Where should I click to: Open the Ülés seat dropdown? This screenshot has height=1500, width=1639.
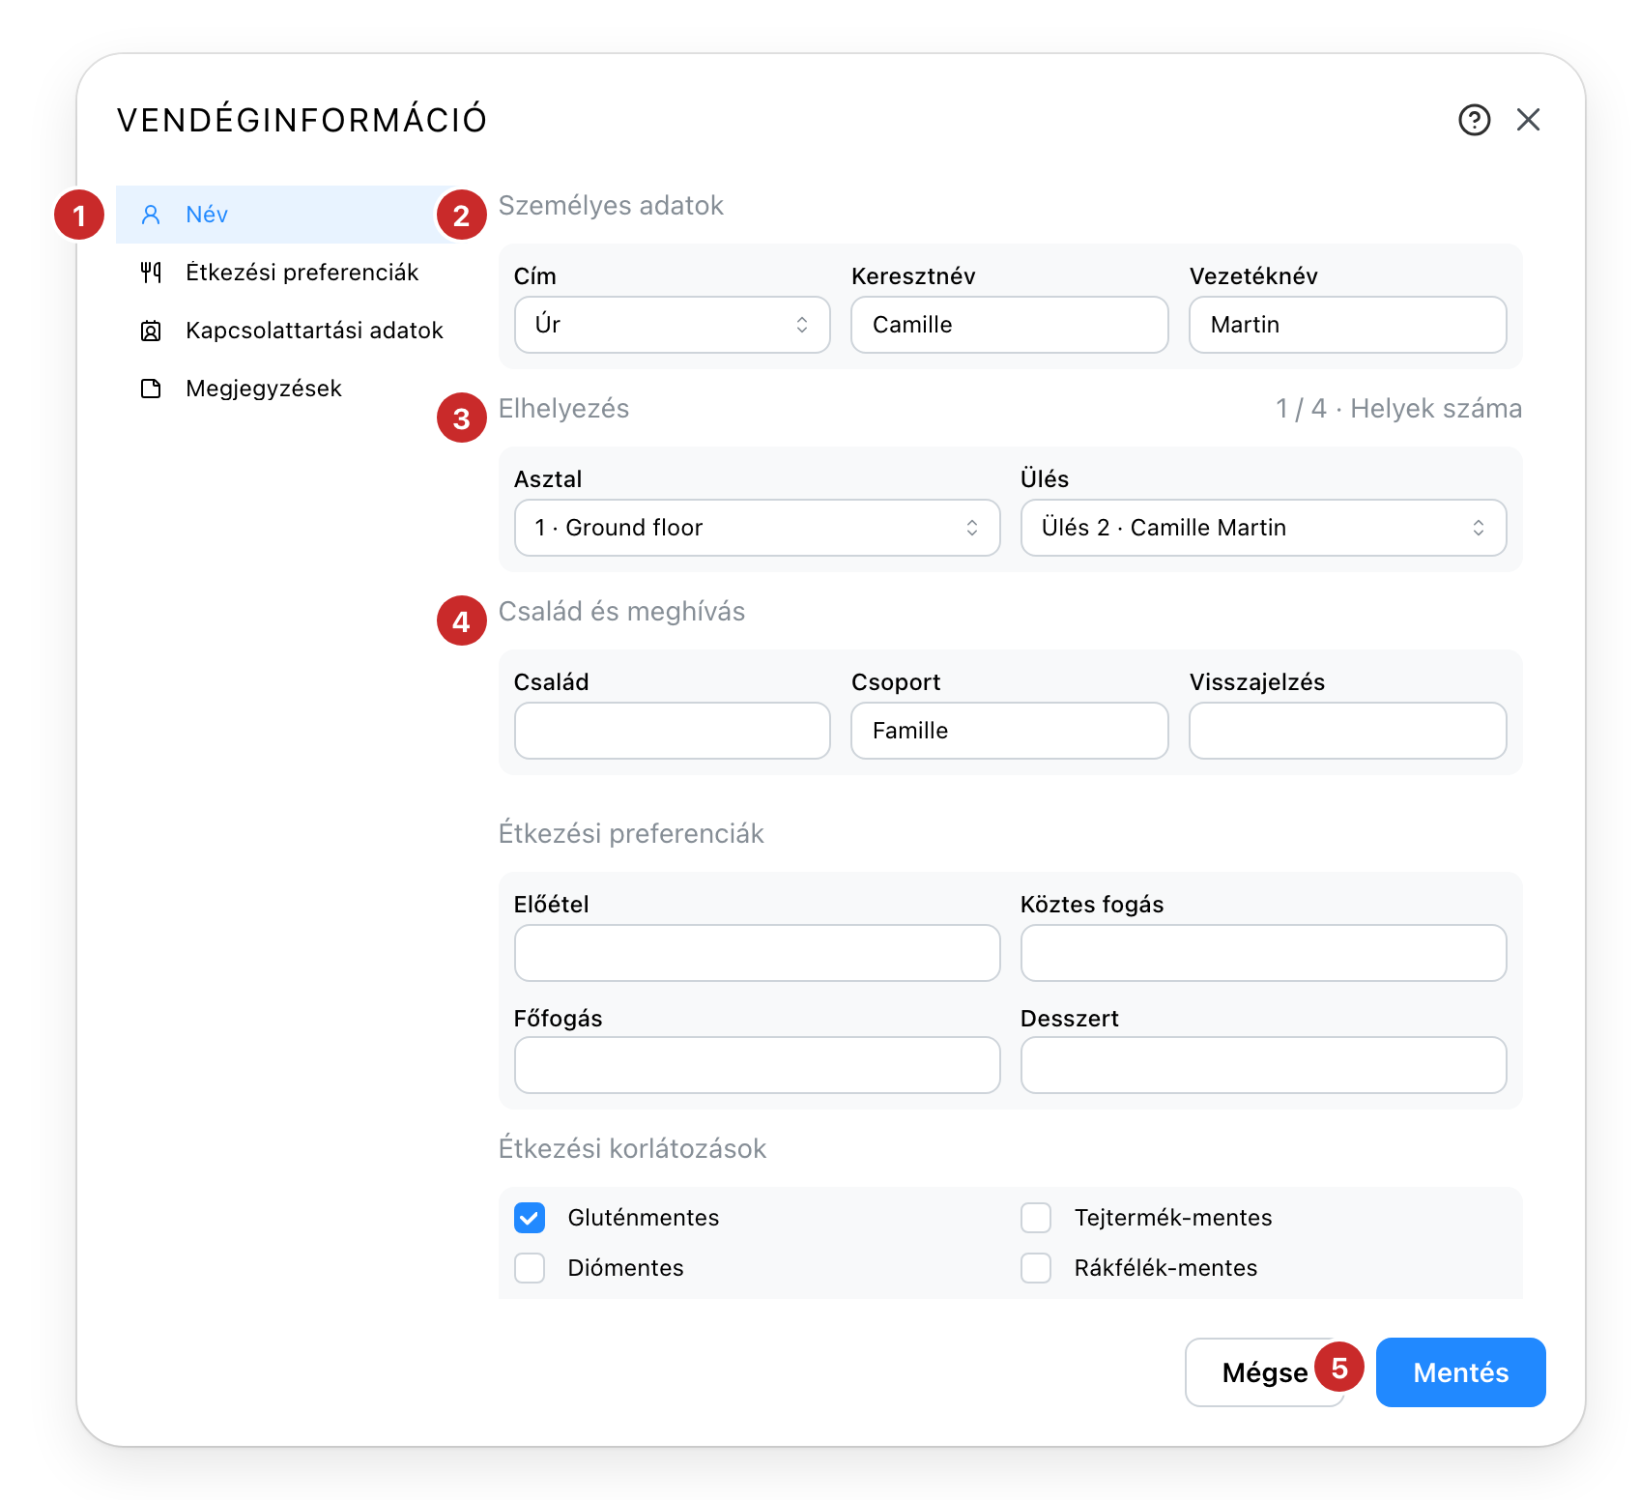coord(1264,528)
